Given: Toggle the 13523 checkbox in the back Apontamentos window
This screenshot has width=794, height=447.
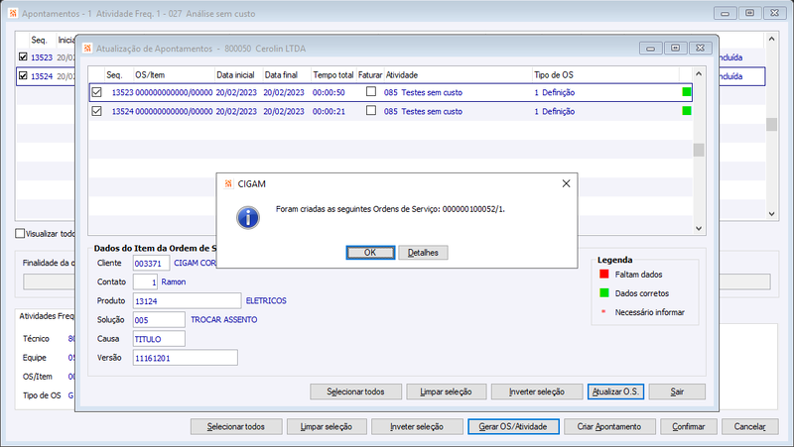Looking at the screenshot, I should [23, 56].
